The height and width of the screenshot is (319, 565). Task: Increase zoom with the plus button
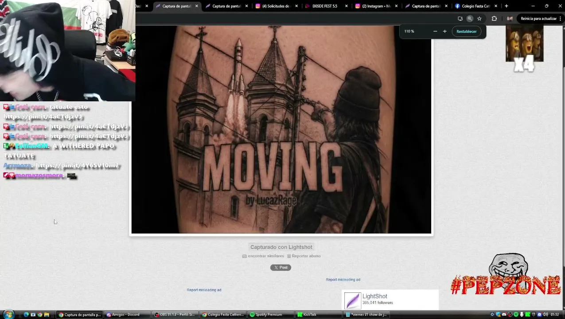pos(444,31)
